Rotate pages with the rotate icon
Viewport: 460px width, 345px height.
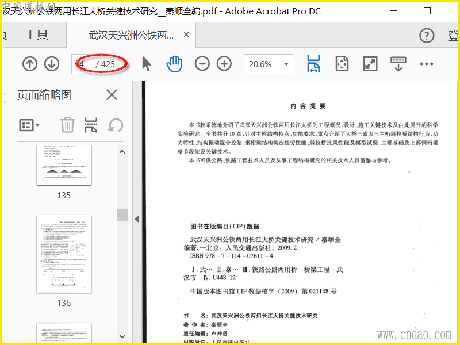click(116, 125)
